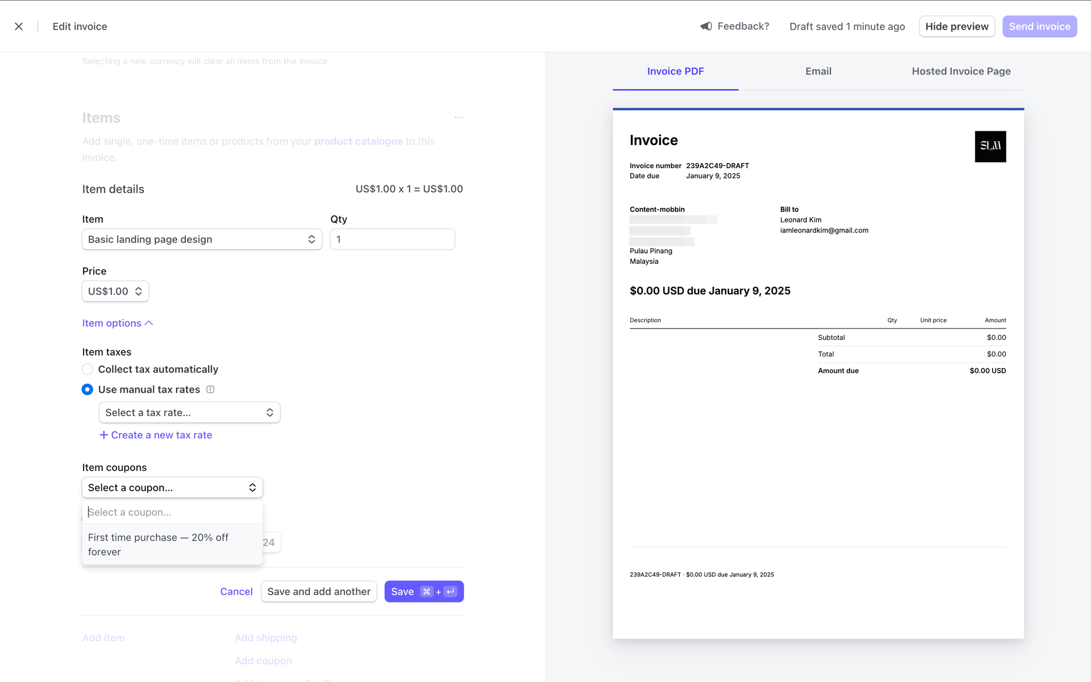Close the Edit invoice editor
The height and width of the screenshot is (682, 1091).
tap(19, 26)
